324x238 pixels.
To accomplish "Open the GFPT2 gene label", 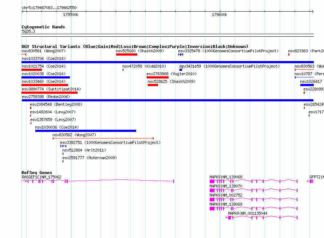I will [317, 177].
